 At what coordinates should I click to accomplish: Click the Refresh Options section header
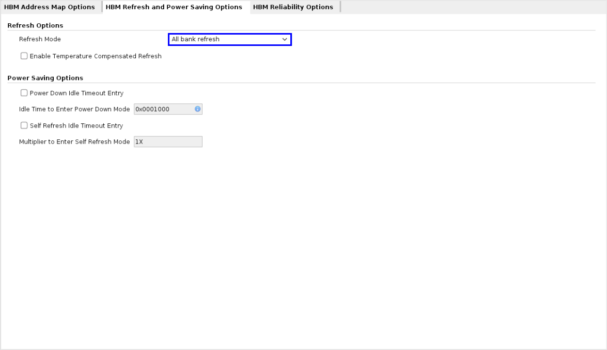[35, 26]
